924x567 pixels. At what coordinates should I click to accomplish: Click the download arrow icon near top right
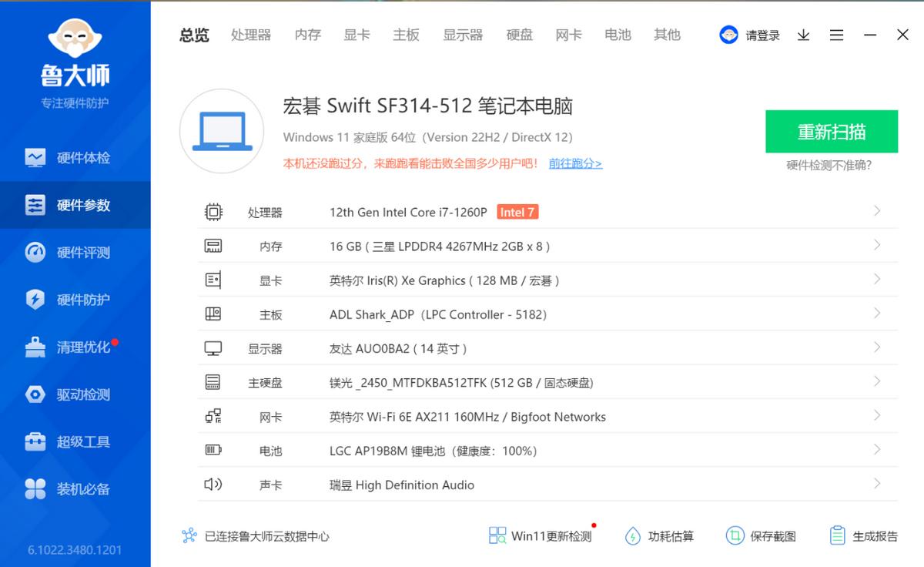[802, 35]
